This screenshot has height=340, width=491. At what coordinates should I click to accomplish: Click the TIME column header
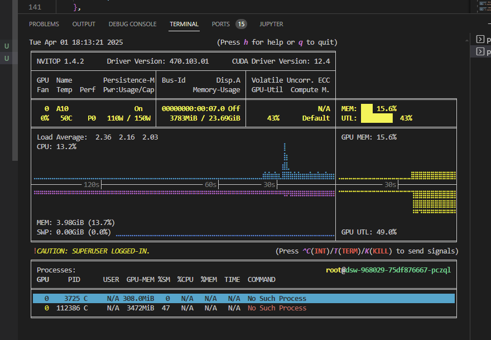click(232, 280)
